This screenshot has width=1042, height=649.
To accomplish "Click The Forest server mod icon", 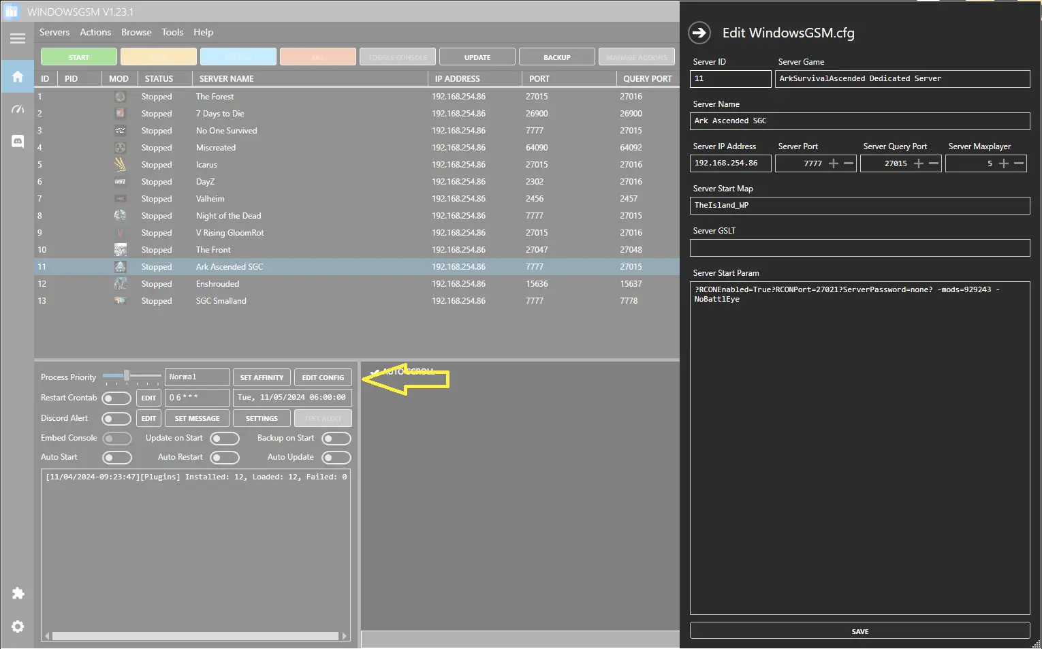I will click(x=120, y=97).
